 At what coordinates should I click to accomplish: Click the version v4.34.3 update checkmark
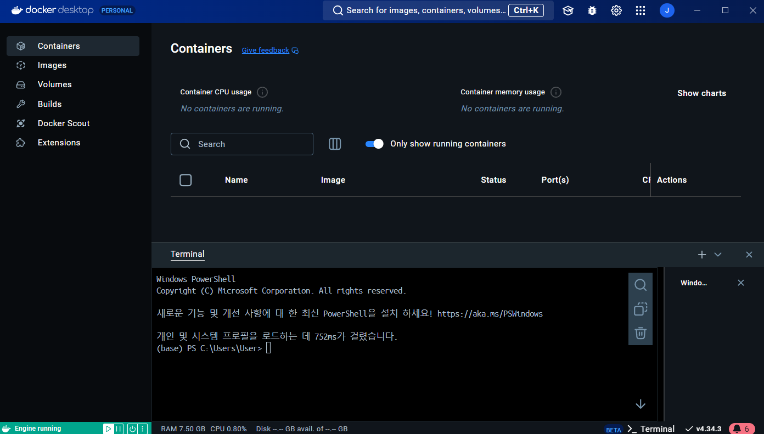pyautogui.click(x=688, y=429)
